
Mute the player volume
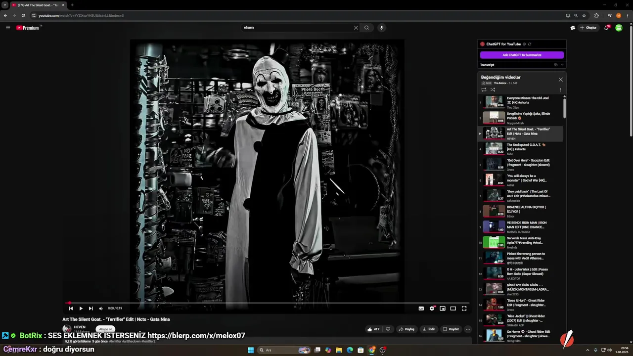(x=101, y=309)
